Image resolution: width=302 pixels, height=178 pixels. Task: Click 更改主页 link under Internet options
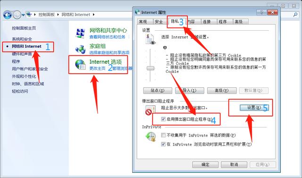point(98,68)
